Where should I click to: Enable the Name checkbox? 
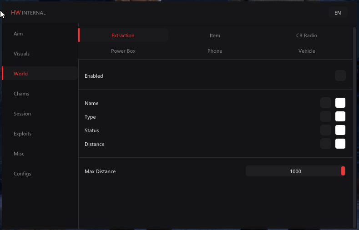coord(326,103)
